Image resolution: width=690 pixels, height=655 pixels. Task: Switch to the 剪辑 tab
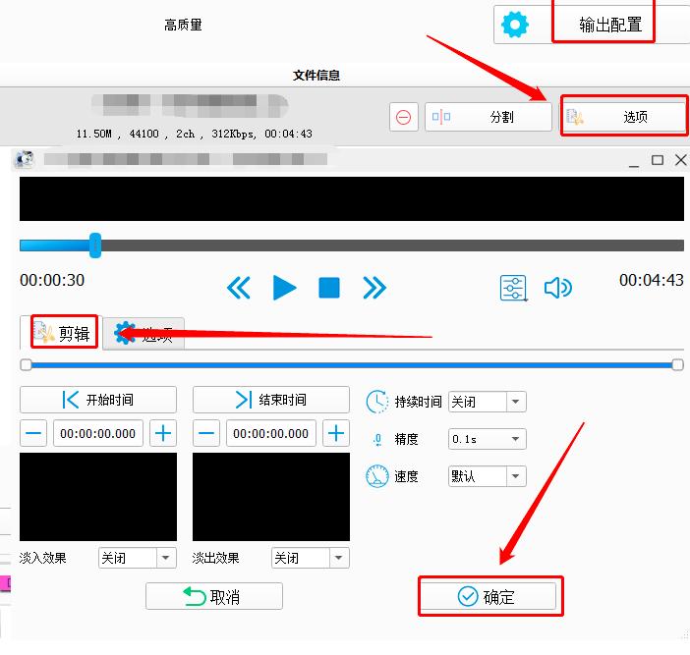[x=64, y=333]
